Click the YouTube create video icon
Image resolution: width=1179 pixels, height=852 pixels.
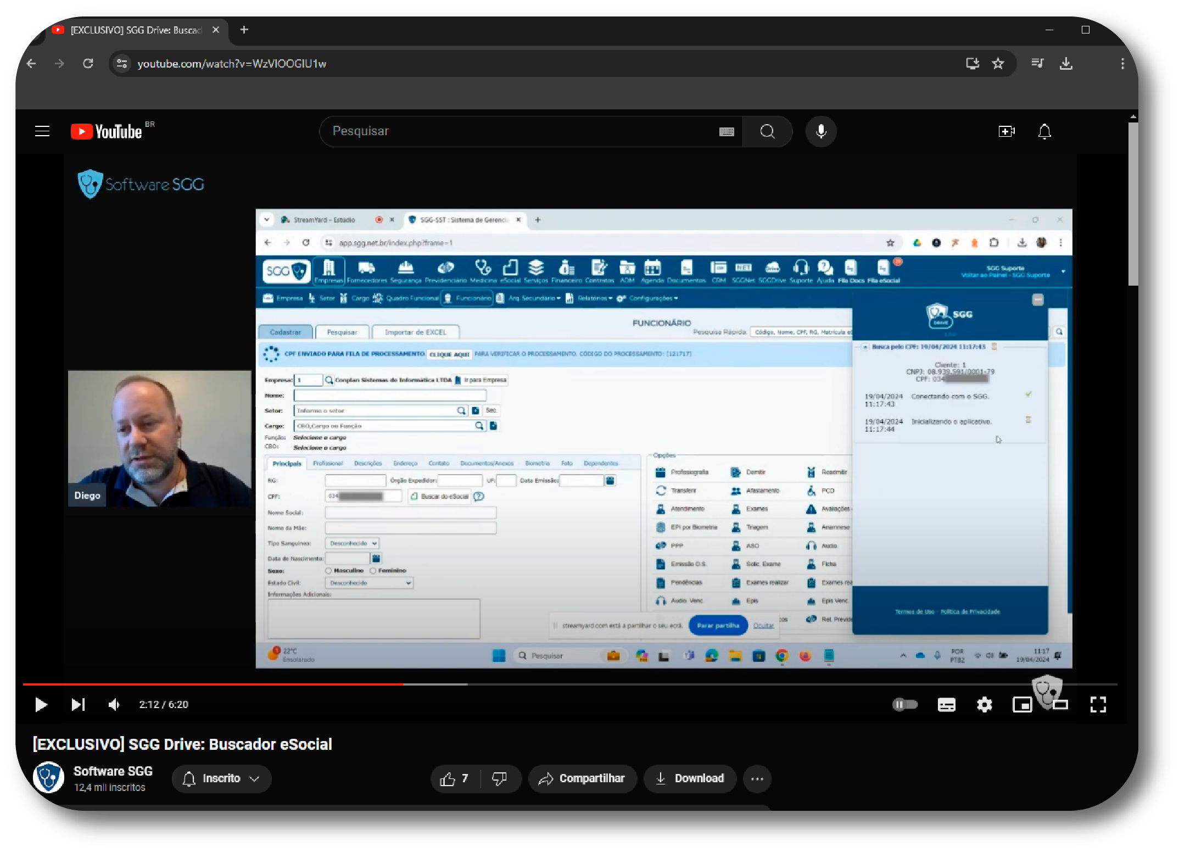coord(1006,131)
